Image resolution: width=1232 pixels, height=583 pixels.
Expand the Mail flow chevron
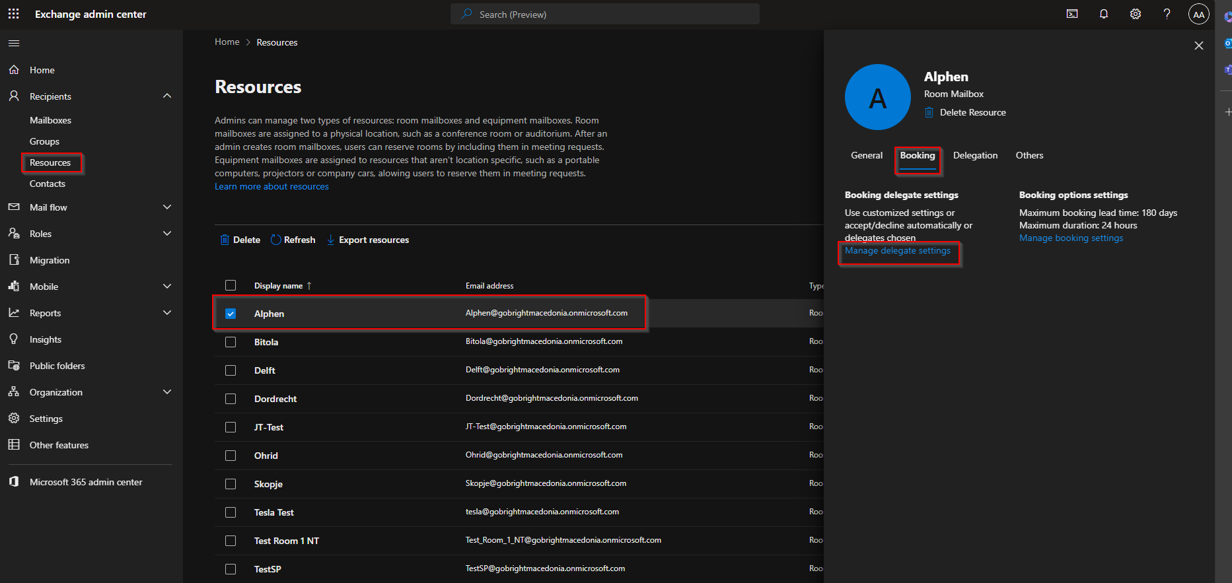point(167,207)
